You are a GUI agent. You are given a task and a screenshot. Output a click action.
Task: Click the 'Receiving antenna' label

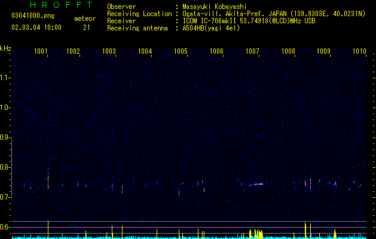(137, 28)
